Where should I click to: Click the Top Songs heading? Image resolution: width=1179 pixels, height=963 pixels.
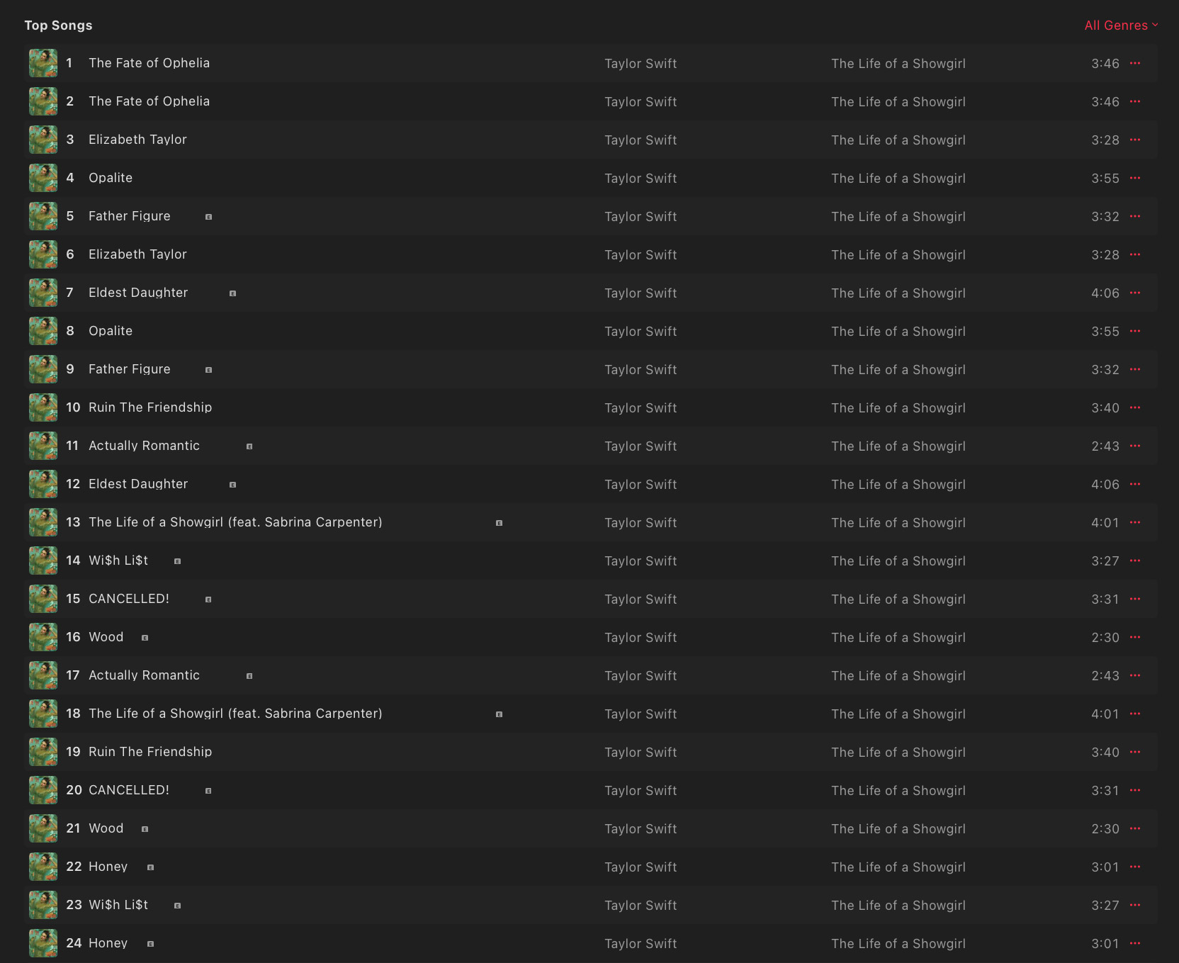tap(58, 26)
